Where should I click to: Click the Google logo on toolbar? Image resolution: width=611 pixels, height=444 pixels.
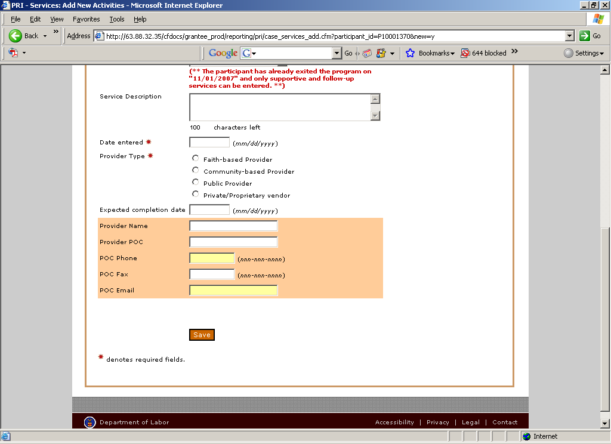pos(223,53)
